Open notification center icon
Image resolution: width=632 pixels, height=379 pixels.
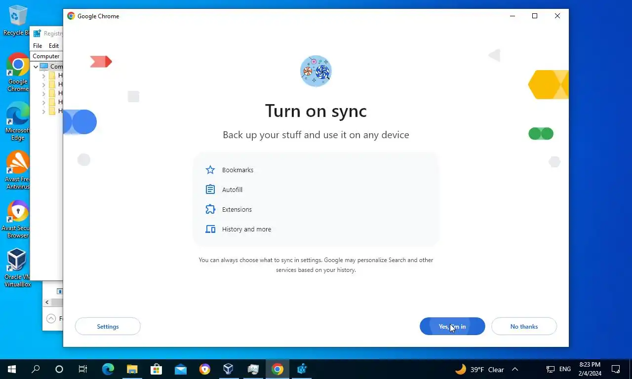(616, 369)
